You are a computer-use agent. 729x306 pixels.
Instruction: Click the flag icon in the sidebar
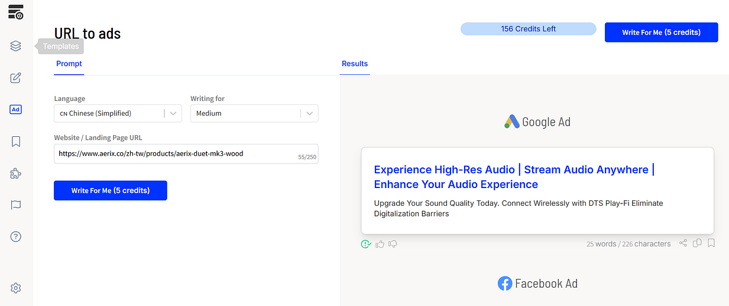click(x=16, y=205)
